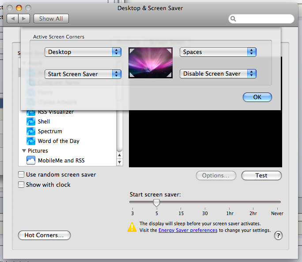This screenshot has height=262, width=302.
Task: Open the Hot Corners... button
Action: tap(44, 235)
